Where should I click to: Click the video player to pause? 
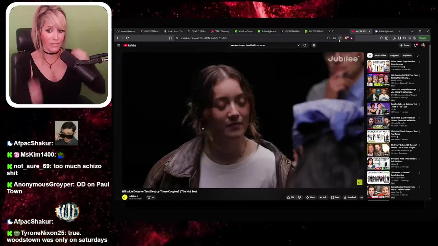point(243,120)
